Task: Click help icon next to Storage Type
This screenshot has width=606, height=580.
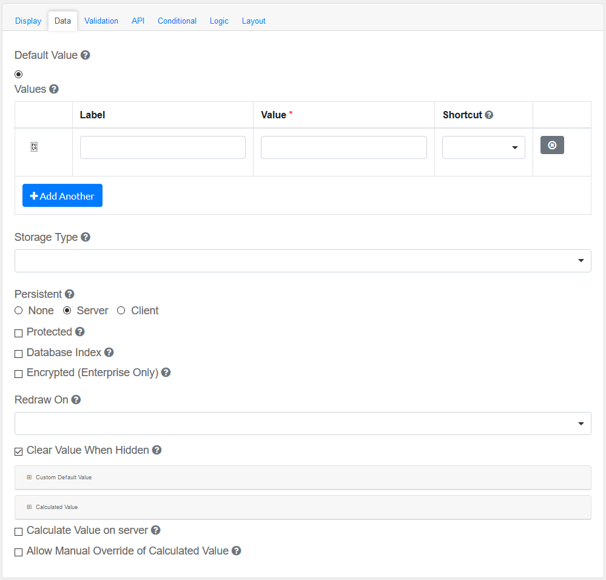Action: (x=86, y=237)
